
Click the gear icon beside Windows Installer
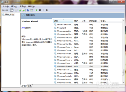pos(55,76)
